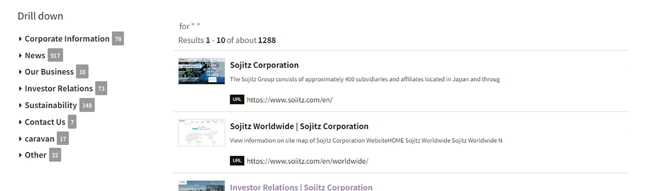Expand the News category arrow
645x191 pixels.
point(20,55)
